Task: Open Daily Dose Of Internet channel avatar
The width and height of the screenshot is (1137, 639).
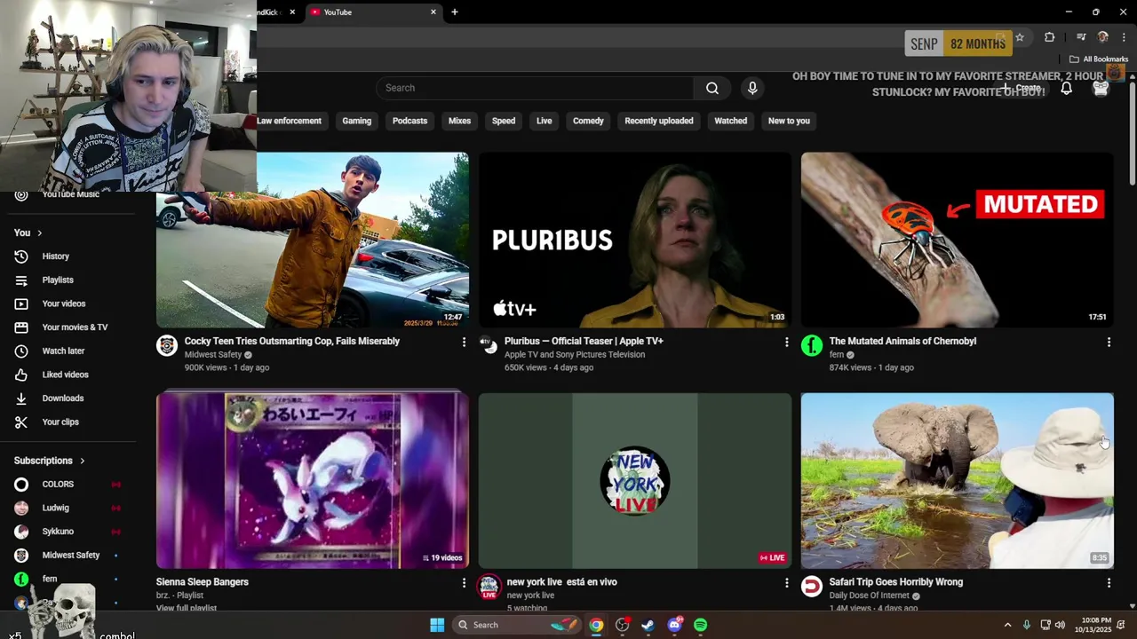Action: click(x=812, y=587)
